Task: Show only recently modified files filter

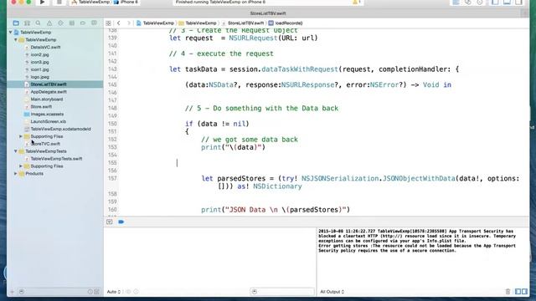Action: 90,292
